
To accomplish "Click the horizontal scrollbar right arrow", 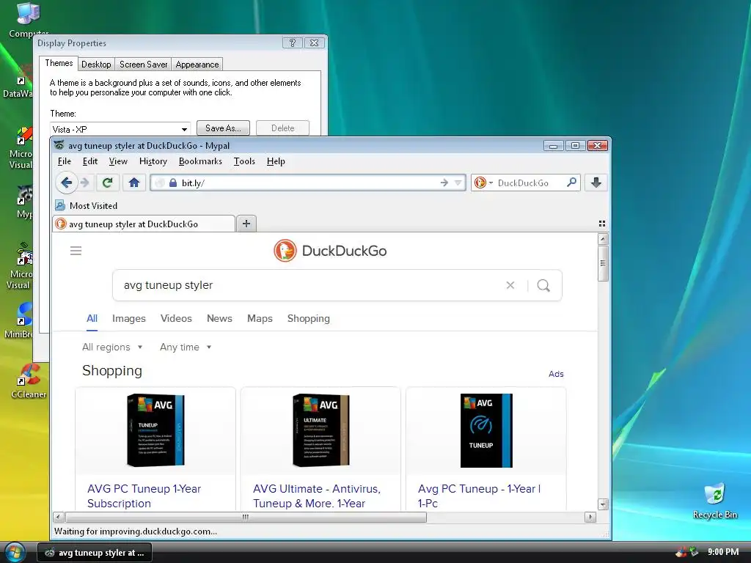I will click(590, 517).
